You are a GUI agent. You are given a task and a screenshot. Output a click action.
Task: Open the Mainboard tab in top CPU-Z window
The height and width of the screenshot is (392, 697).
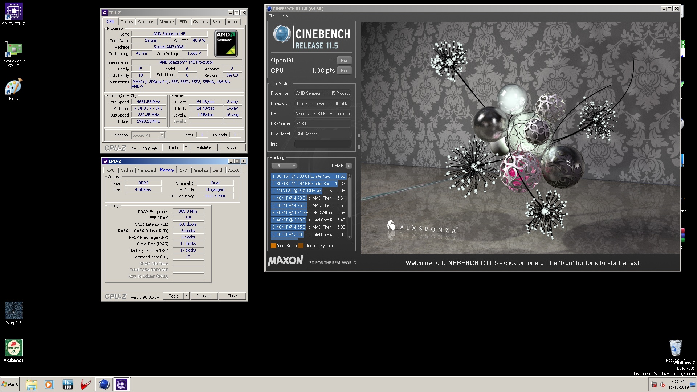[146, 22]
